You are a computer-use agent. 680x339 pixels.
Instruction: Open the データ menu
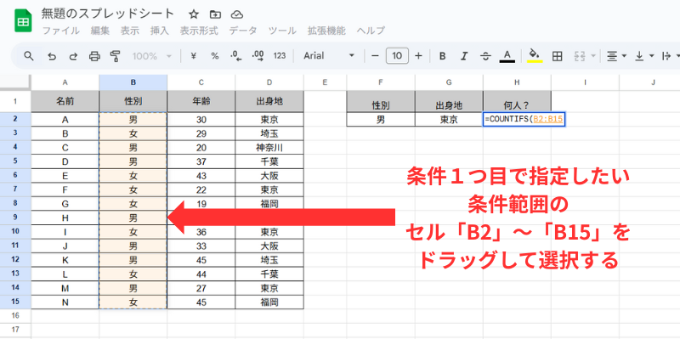coord(243,31)
